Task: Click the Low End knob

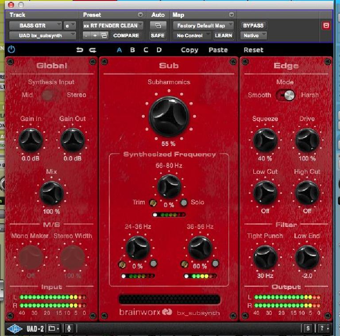Action: point(307,258)
